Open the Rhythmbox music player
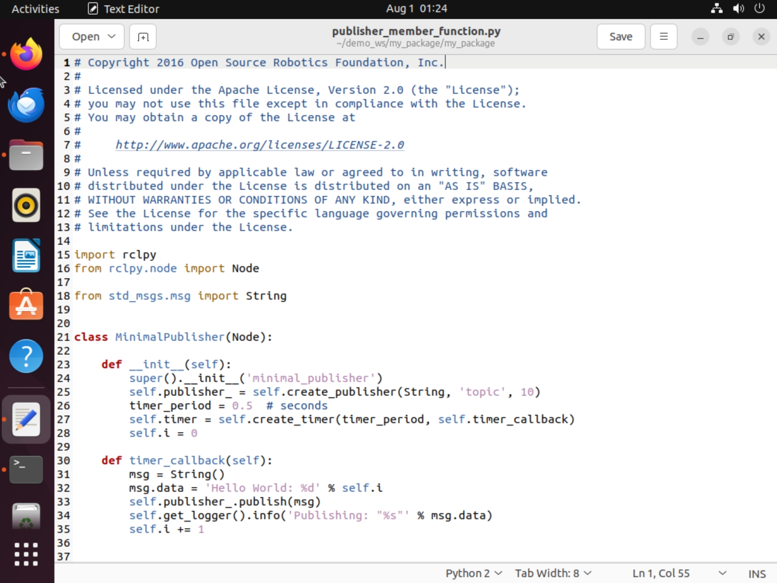Viewport: 777px width, 583px height. coord(26,205)
